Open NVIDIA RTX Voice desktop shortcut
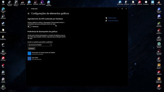Screen dimensions: 164x92 (x=3, y=87)
